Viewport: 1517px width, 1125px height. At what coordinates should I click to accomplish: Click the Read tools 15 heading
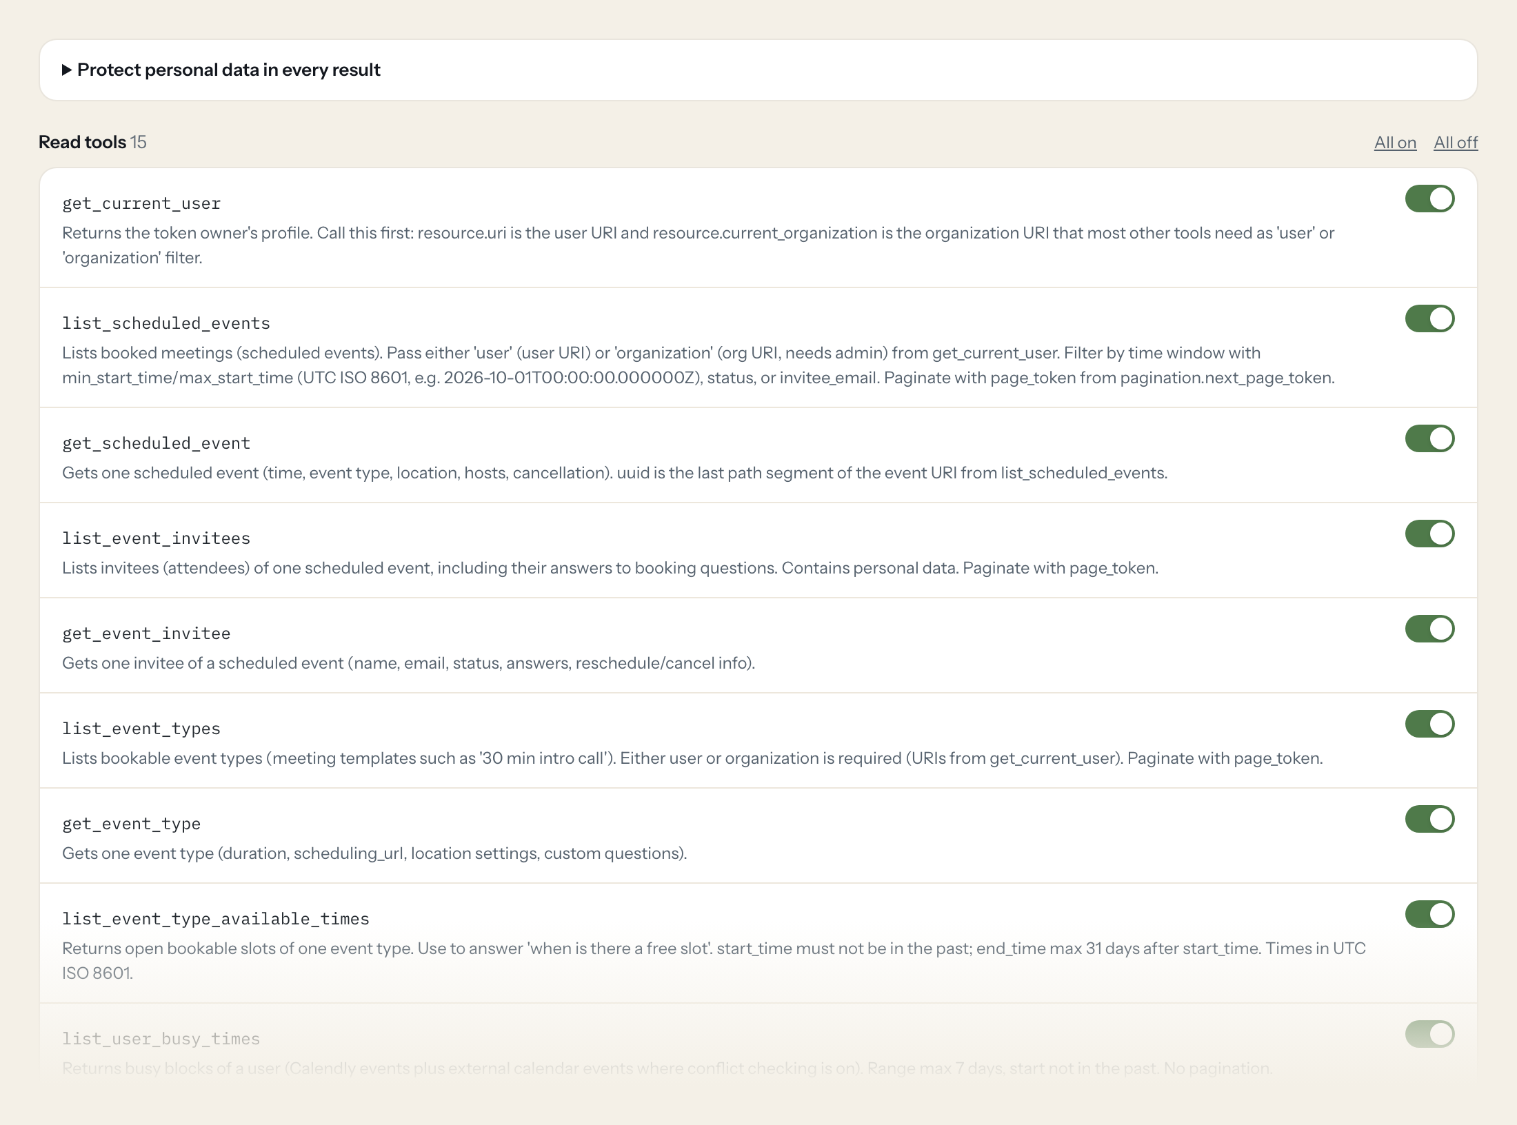(x=92, y=142)
